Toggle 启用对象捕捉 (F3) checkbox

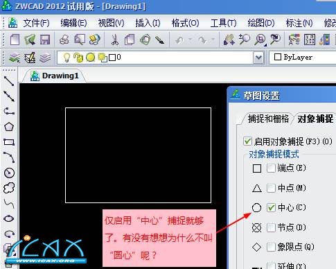[247, 141]
